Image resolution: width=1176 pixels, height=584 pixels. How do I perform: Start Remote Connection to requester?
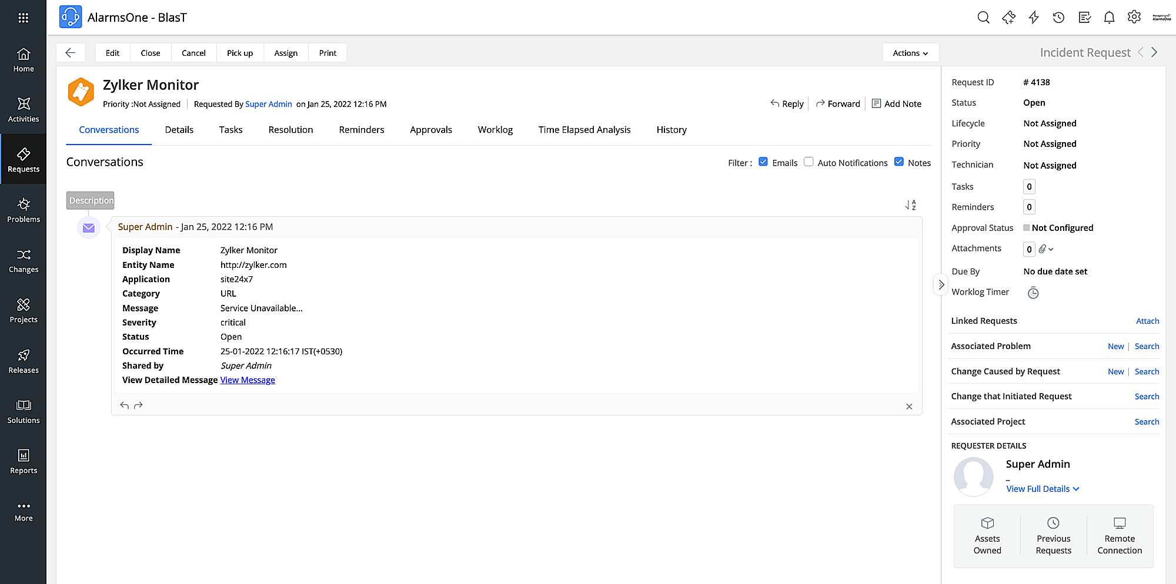tap(1120, 536)
